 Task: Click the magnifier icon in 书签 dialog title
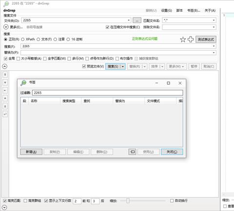tap(23, 83)
